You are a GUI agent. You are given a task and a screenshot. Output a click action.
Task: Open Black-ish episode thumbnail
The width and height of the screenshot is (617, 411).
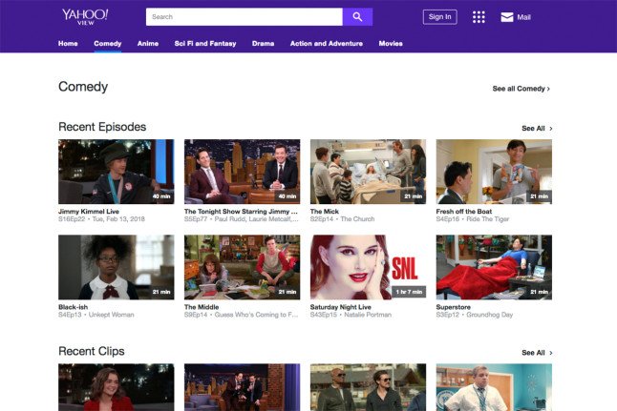pos(117,267)
